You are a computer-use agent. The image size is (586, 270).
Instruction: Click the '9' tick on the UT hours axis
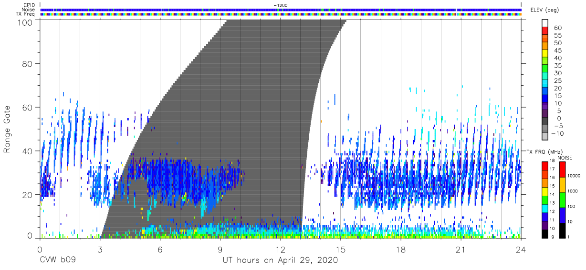[x=220, y=250]
